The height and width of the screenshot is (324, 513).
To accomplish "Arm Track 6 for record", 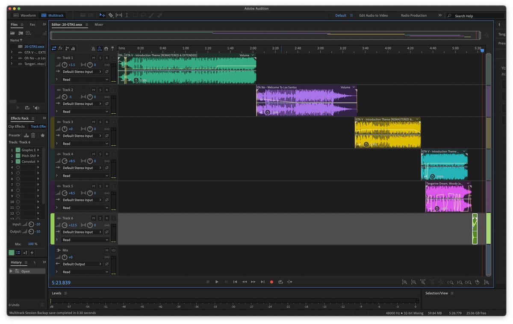I will [107, 218].
